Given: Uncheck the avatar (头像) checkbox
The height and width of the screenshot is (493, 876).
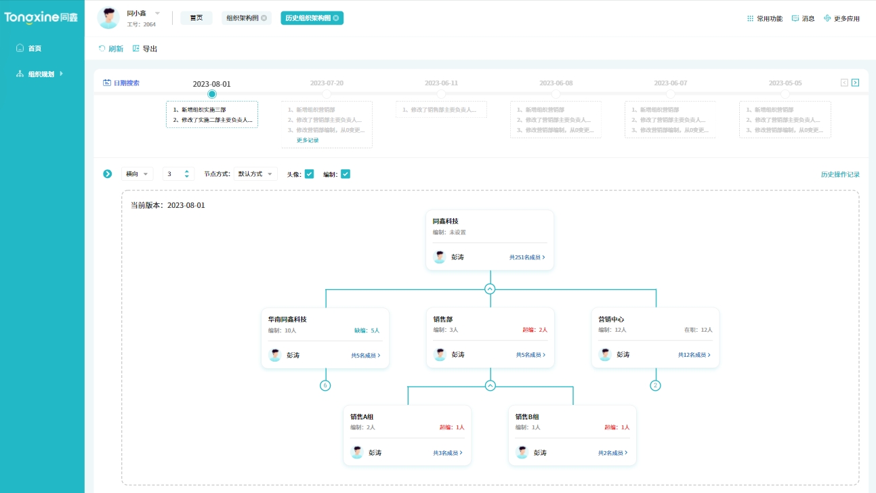Looking at the screenshot, I should 309,174.
